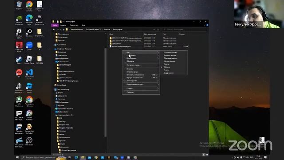Click the Explorer Back navigation arrow
284x160 pixels.
pyautogui.click(x=54, y=29)
